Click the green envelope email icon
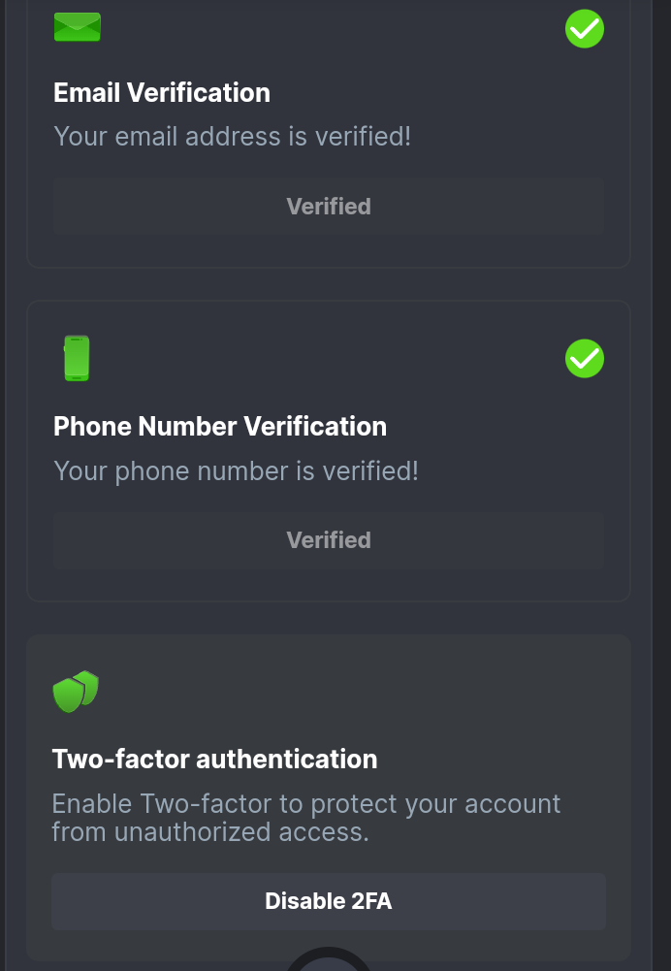 [x=77, y=26]
